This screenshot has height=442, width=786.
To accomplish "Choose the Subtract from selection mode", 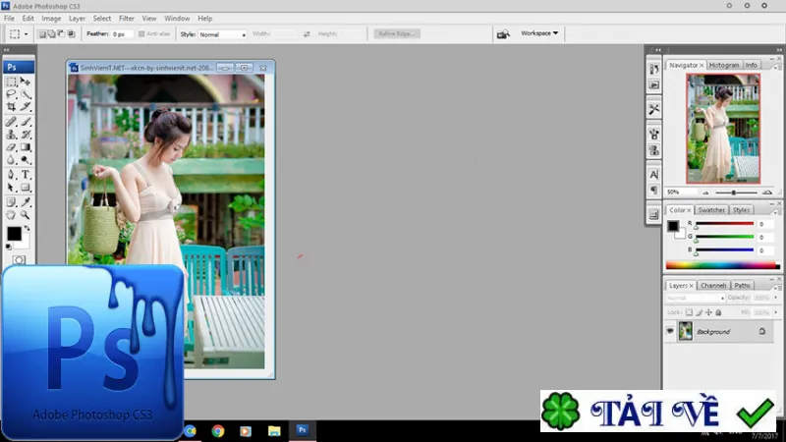I will tap(61, 34).
